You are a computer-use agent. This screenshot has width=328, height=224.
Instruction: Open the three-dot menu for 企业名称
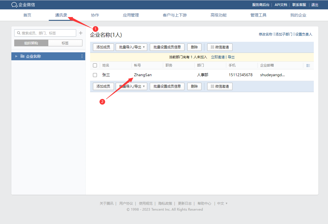click(82, 56)
